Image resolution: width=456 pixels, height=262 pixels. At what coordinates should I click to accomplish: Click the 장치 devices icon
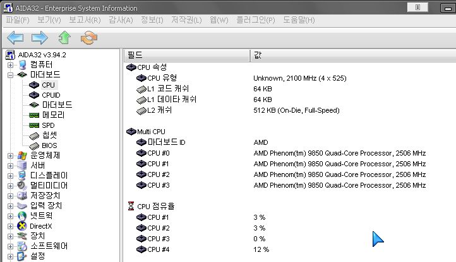click(22, 236)
